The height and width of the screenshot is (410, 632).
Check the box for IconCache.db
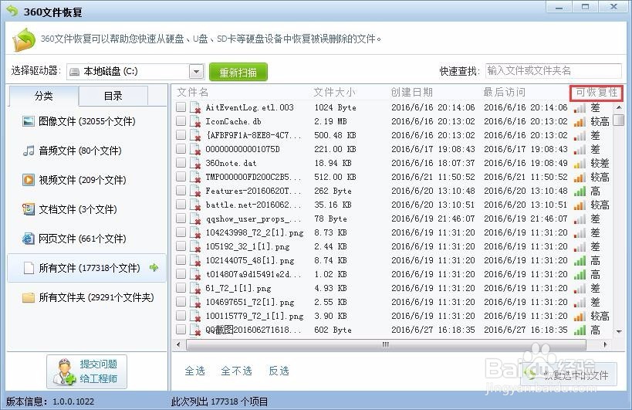pos(181,121)
